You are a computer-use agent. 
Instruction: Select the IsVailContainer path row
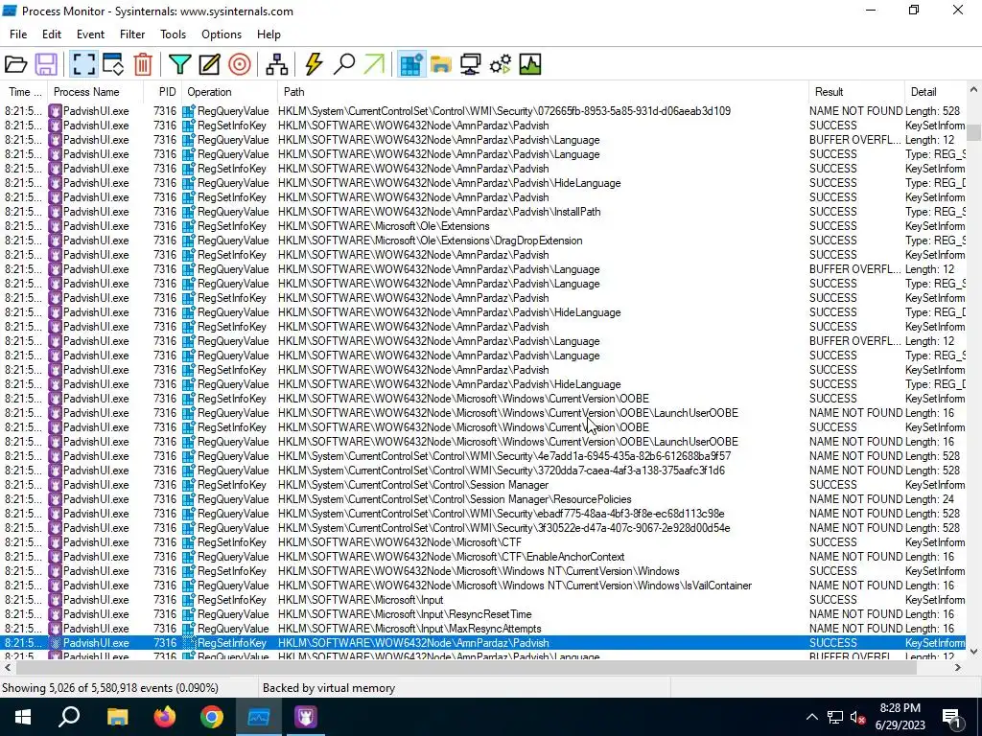coord(482,586)
